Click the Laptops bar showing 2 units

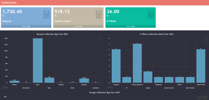coord(148,77)
